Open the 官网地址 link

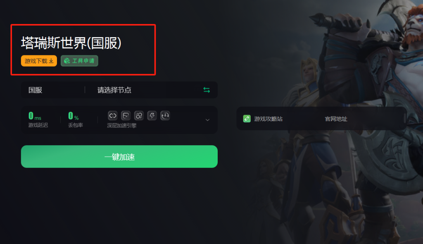click(336, 119)
